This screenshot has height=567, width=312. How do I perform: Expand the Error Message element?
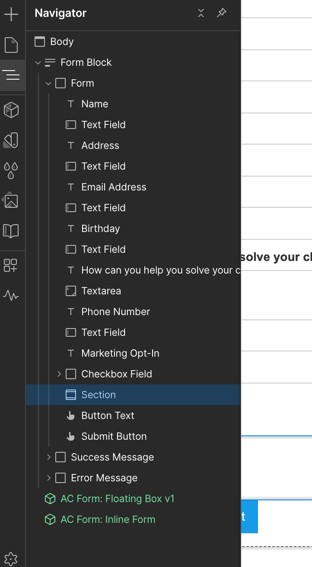(49, 477)
